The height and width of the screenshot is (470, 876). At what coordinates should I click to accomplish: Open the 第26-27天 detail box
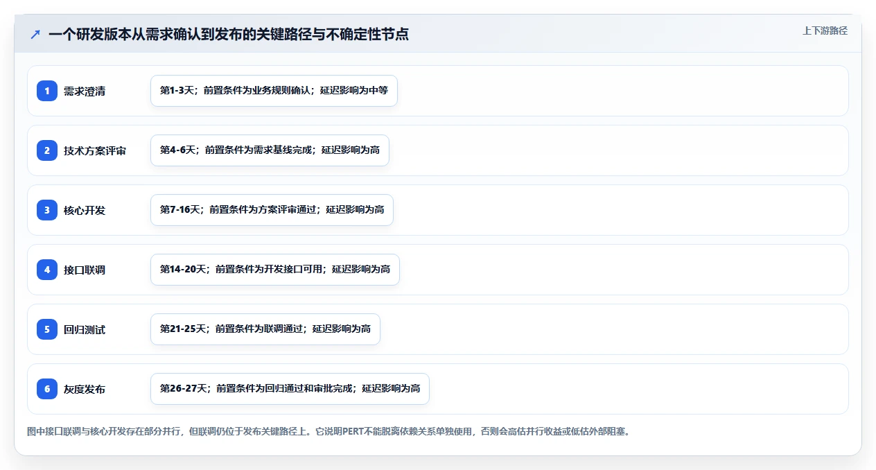(290, 389)
